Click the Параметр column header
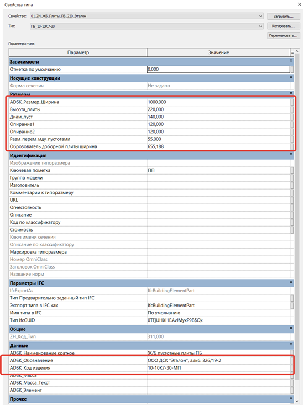This screenshot has width=303, height=405. pyautogui.click(x=78, y=52)
